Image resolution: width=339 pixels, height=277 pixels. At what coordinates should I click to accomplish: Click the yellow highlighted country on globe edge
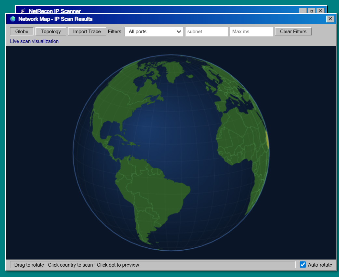tap(267, 140)
